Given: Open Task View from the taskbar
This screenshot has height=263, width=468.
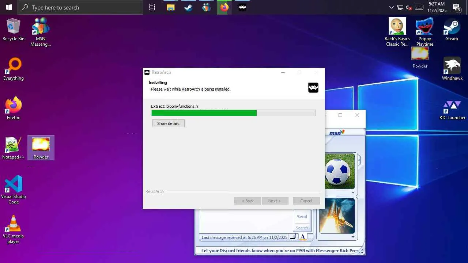Looking at the screenshot, I should (x=152, y=7).
